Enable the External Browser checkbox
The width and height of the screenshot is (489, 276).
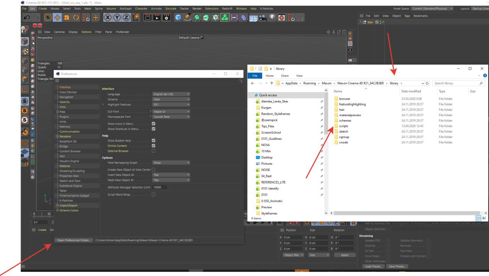[153, 151]
